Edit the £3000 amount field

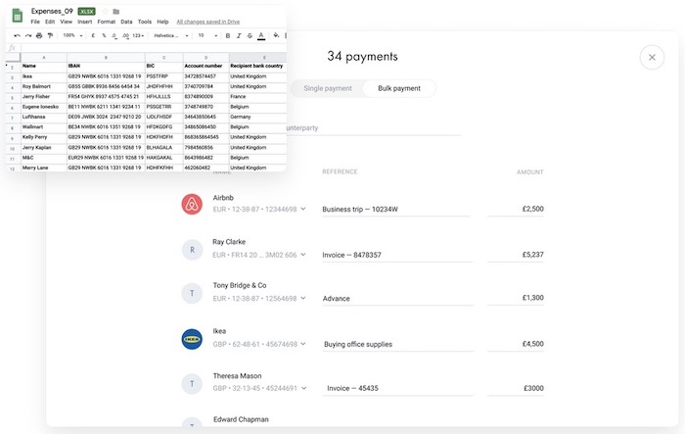pyautogui.click(x=516, y=388)
